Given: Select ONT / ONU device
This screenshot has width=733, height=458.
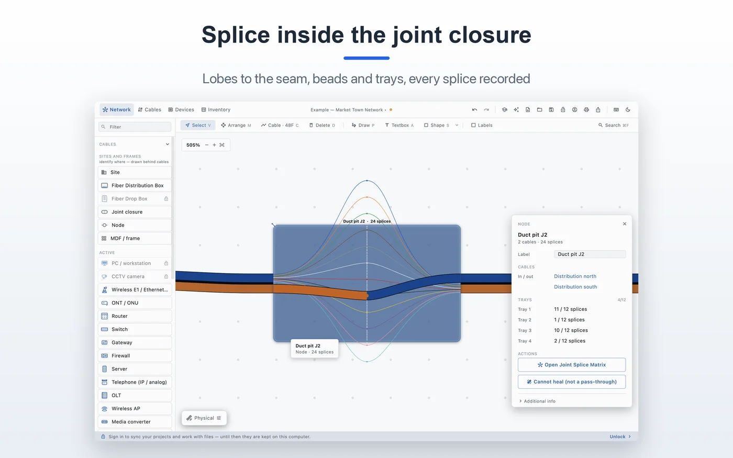Looking at the screenshot, I should click(135, 303).
